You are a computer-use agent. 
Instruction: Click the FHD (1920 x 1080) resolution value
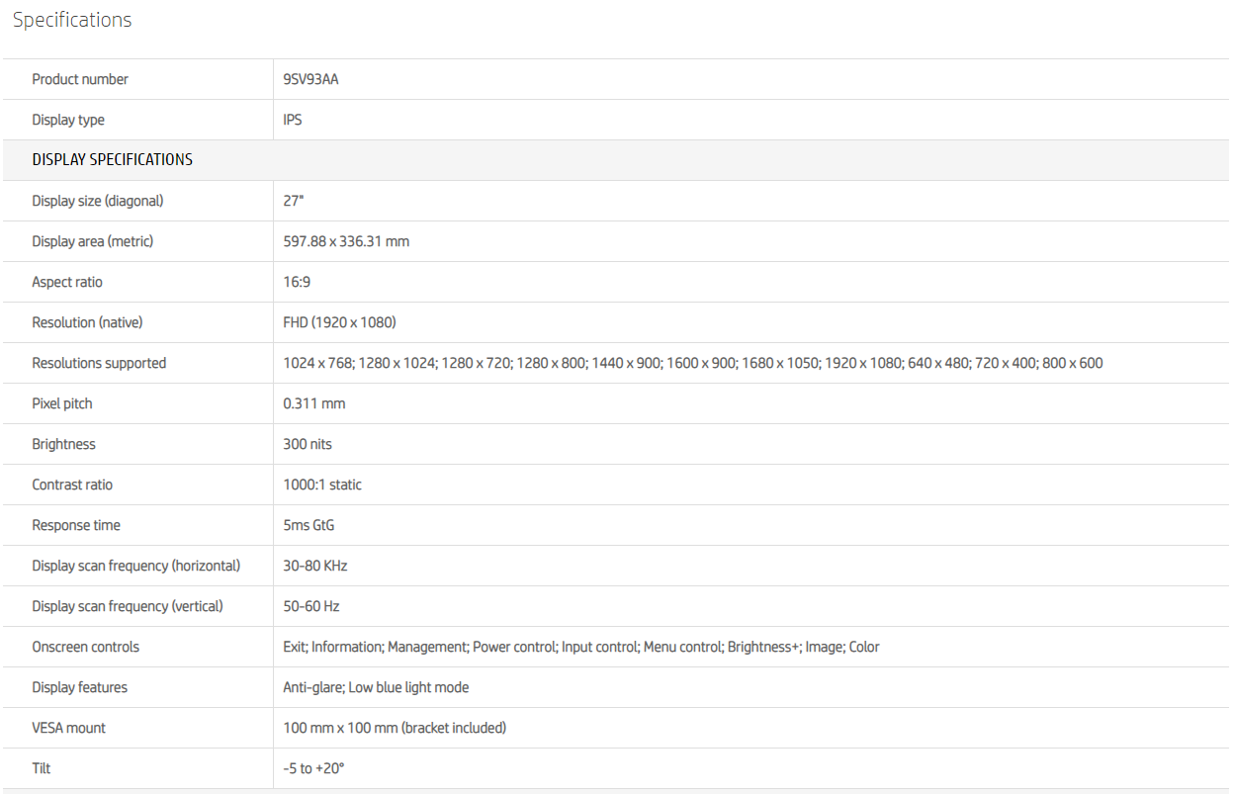coord(339,322)
